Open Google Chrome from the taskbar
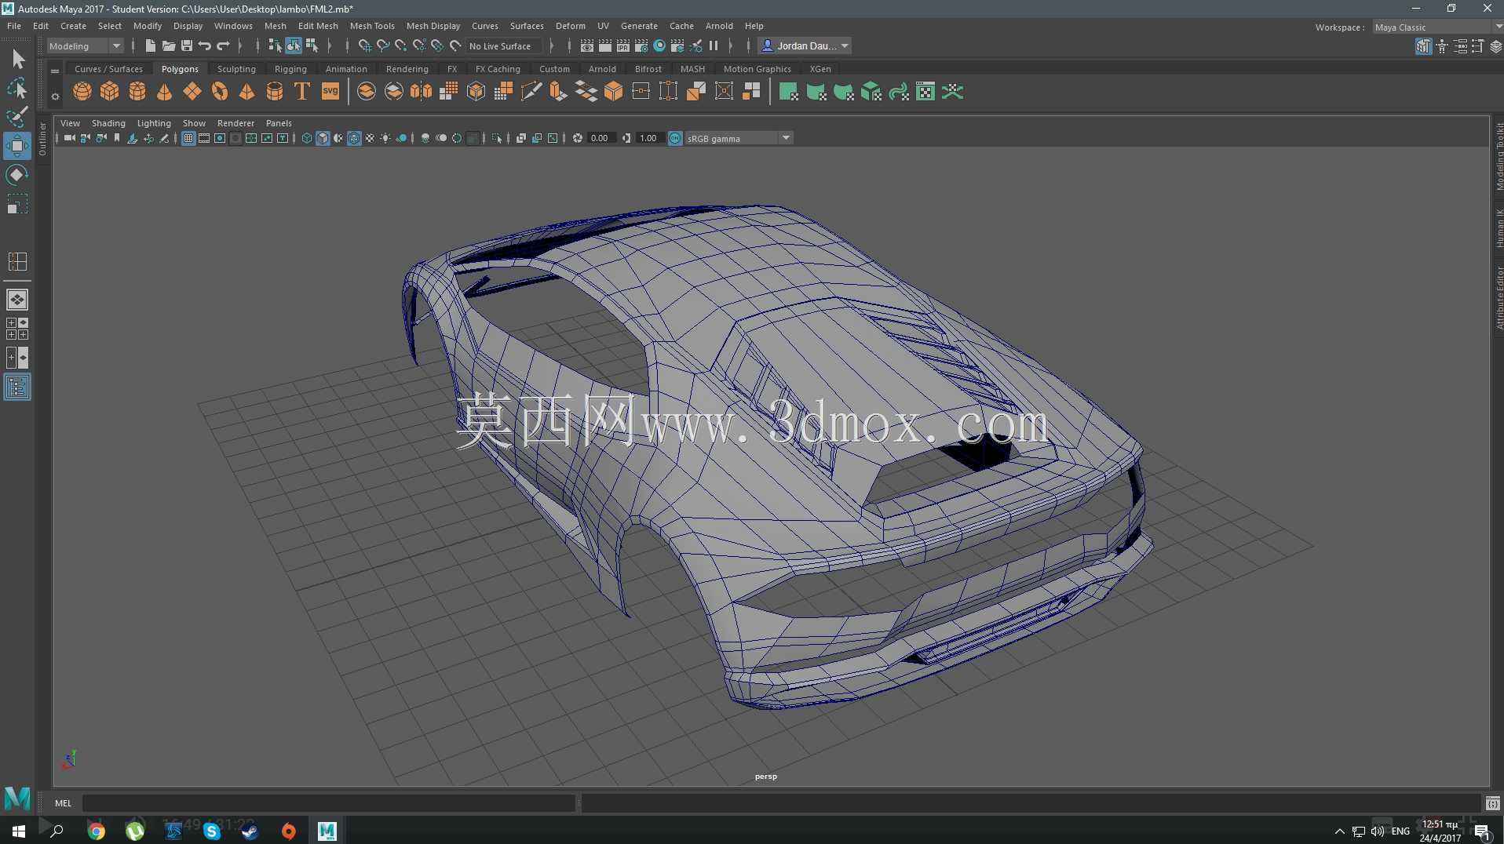The image size is (1504, 844). click(x=96, y=831)
